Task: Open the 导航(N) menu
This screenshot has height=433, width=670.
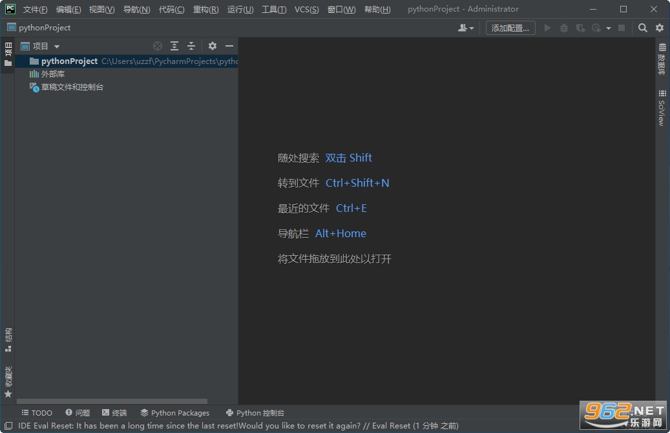Action: click(x=136, y=10)
